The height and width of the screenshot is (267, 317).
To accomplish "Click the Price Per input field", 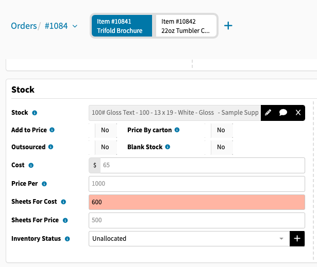I will (197, 184).
